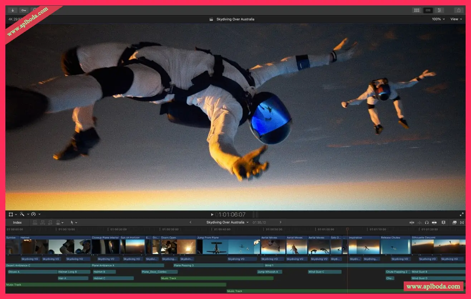Image resolution: width=471 pixels, height=299 pixels.
Task: Open the viewer zoom 100% dropdown
Action: (x=438, y=19)
